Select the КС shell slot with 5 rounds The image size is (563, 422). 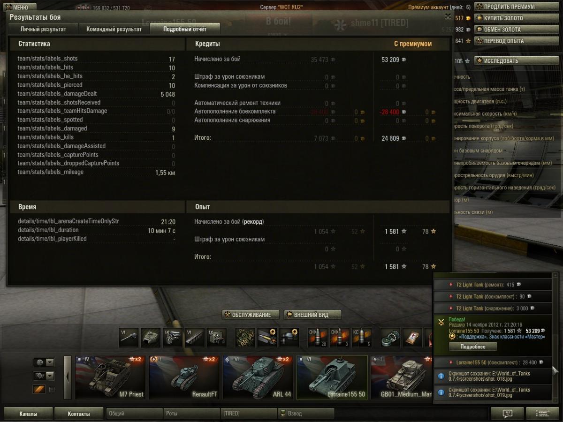pyautogui.click(x=362, y=337)
